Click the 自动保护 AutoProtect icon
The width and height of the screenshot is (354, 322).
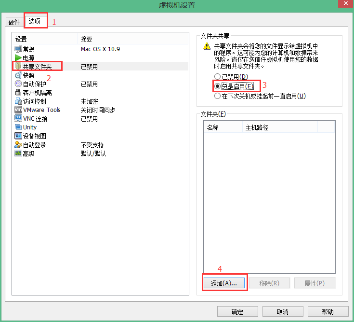point(18,84)
